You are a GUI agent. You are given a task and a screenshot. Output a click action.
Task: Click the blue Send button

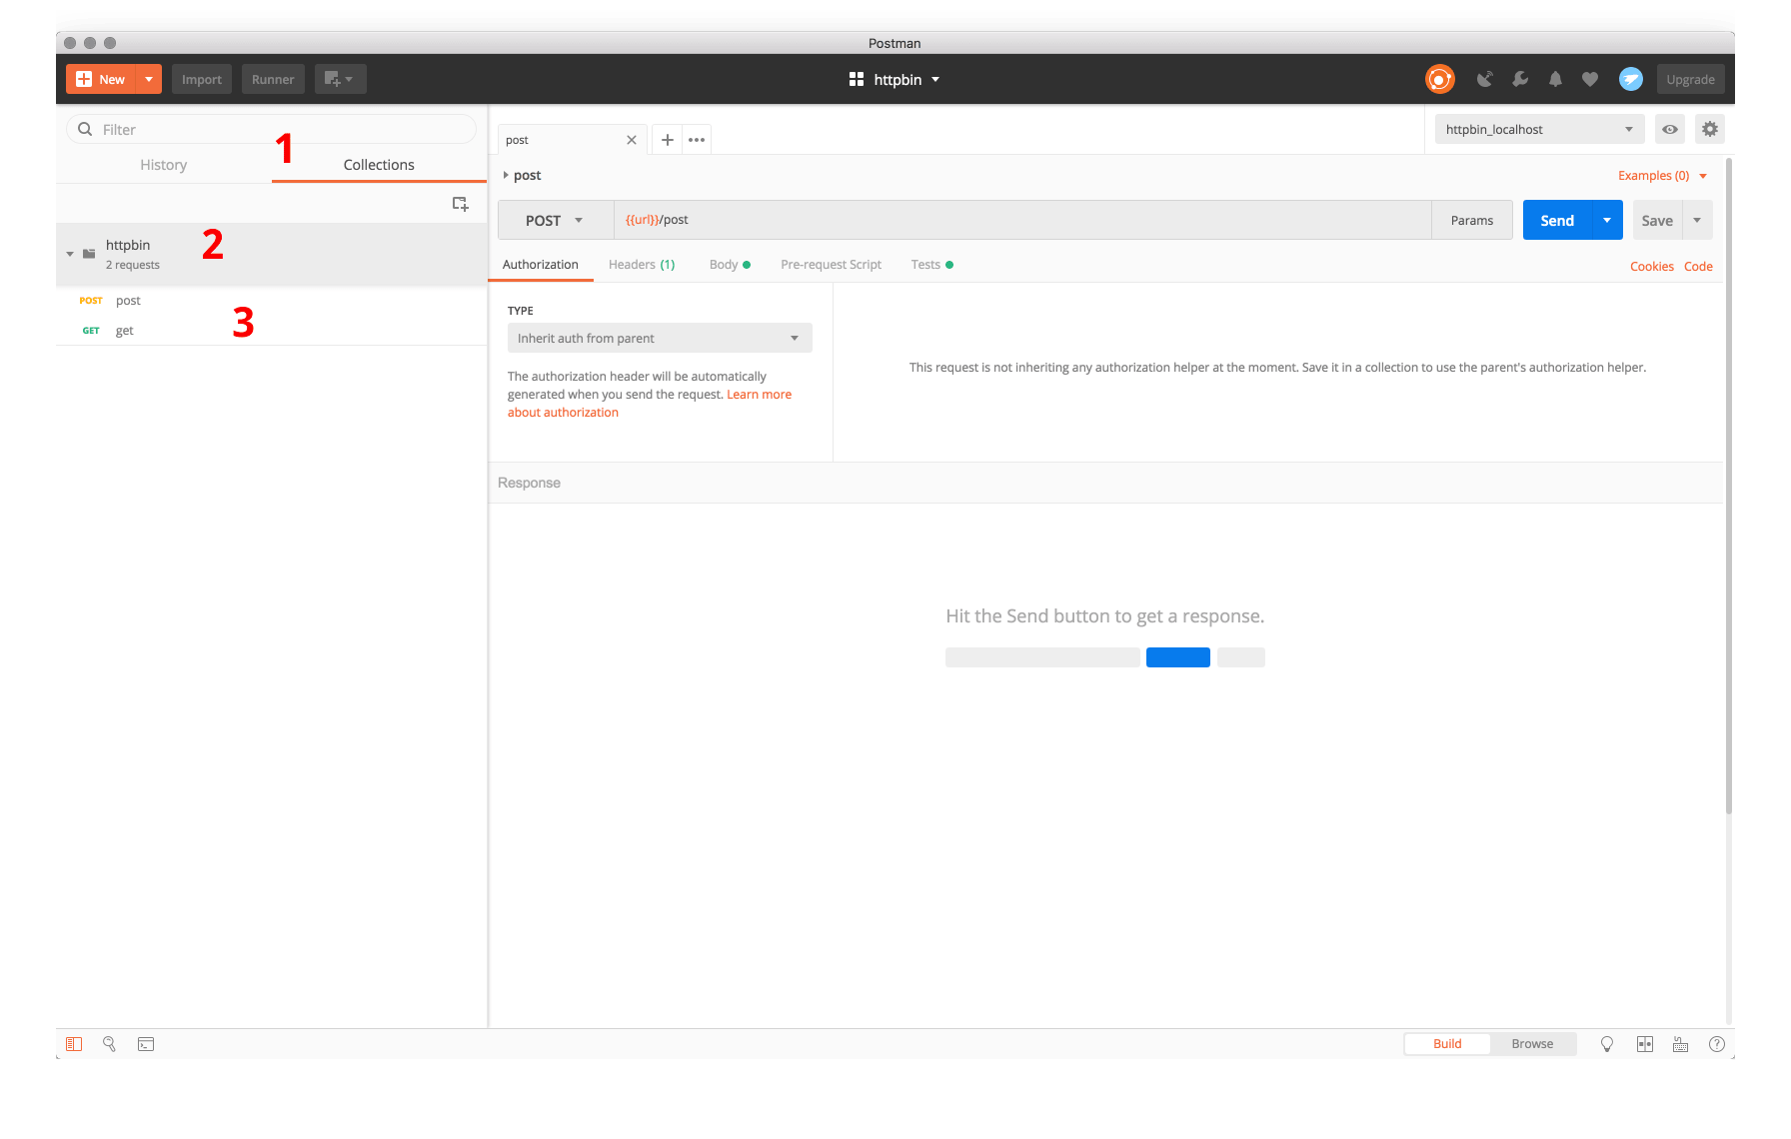(x=1557, y=220)
